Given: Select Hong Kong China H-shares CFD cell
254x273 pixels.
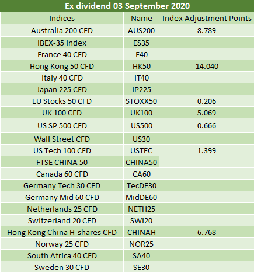Looking at the screenshot, I should (62, 232).
